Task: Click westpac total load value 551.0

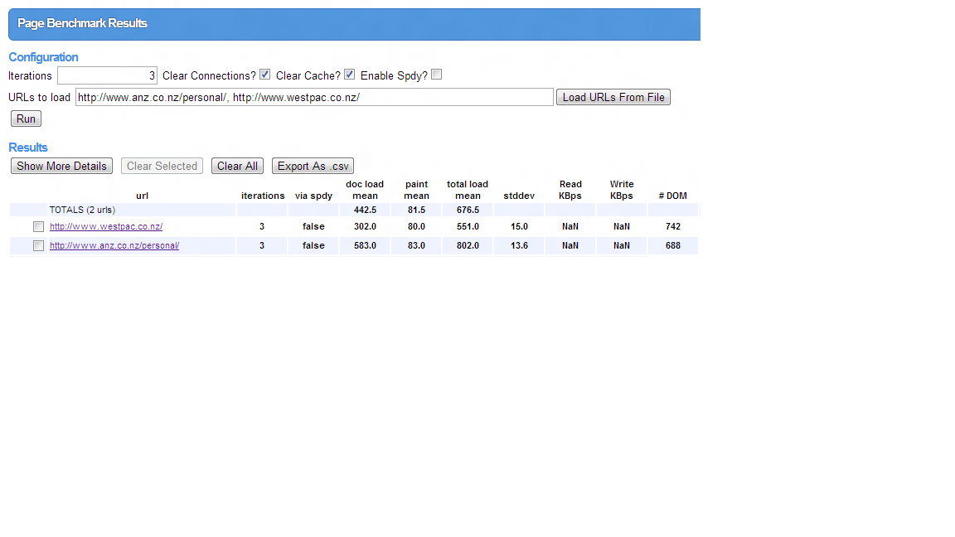Action: tap(468, 226)
